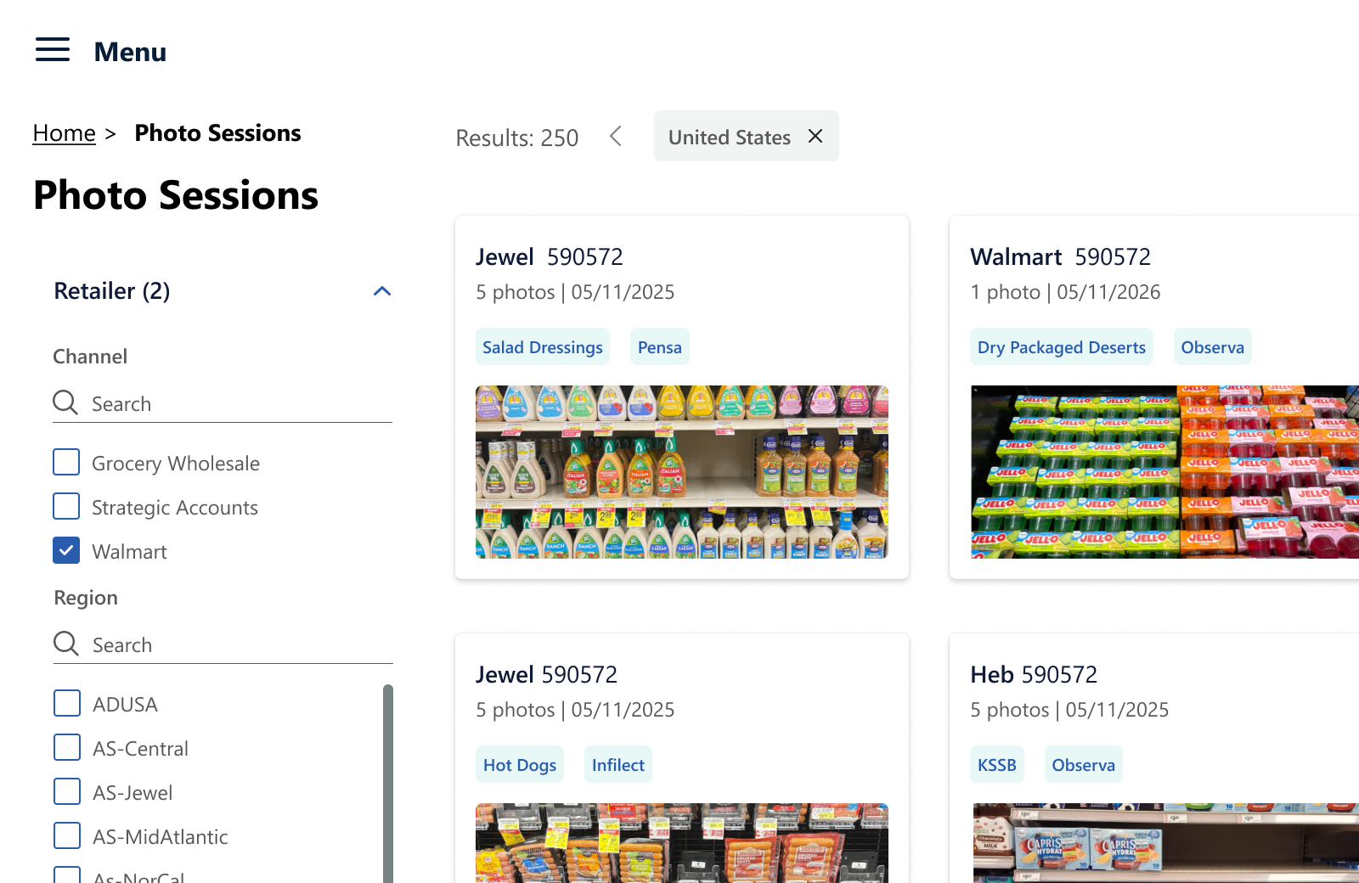Image resolution: width=1359 pixels, height=883 pixels.
Task: Select the Observa tag on Heb card
Action: click(x=1084, y=764)
